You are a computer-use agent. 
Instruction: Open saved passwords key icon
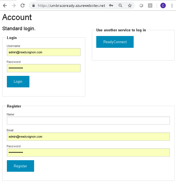pyautogui.click(x=111, y=5)
